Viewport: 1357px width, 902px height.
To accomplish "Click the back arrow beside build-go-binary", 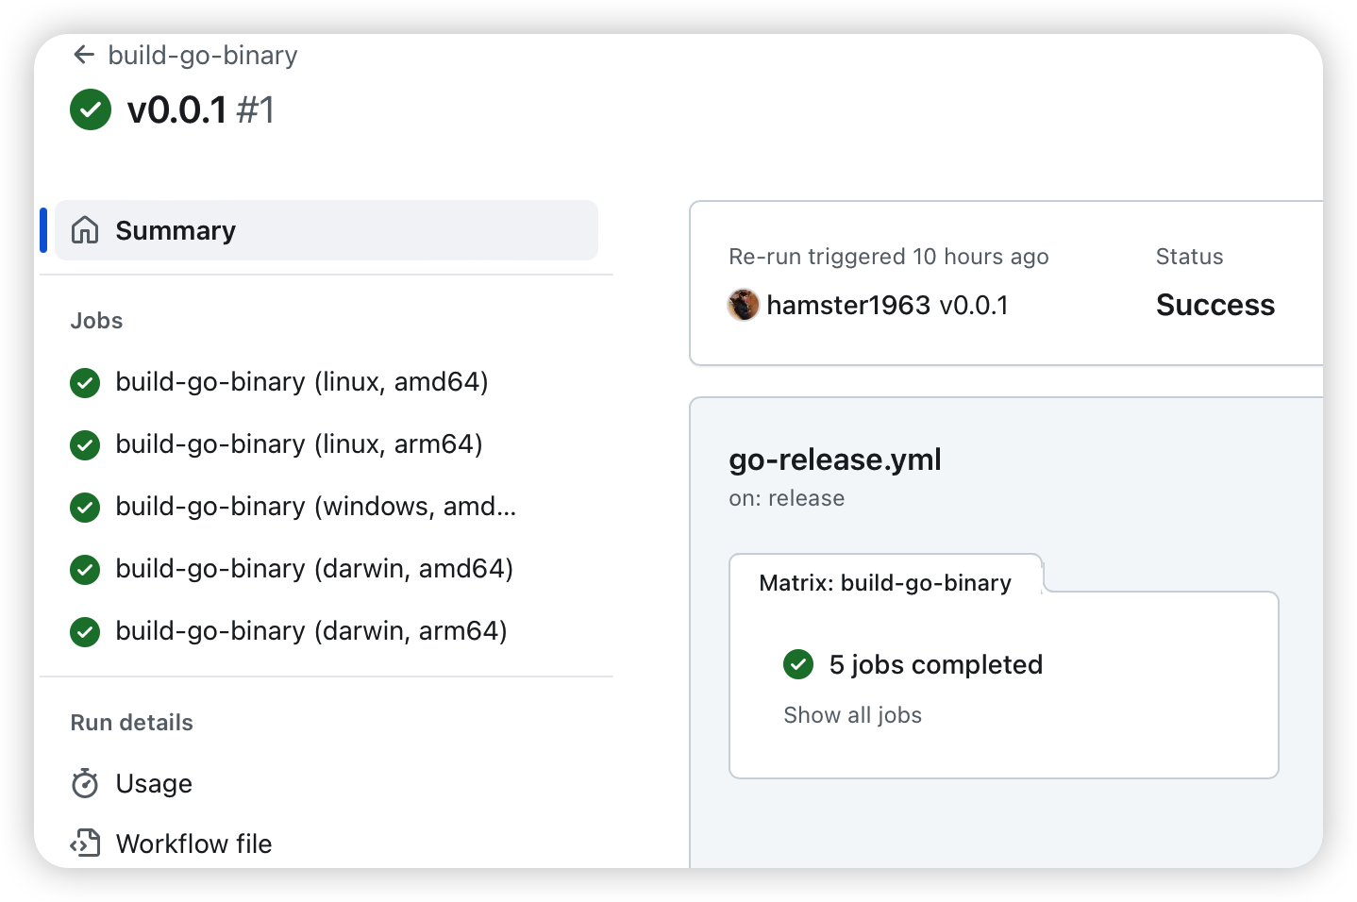I will pyautogui.click(x=84, y=55).
